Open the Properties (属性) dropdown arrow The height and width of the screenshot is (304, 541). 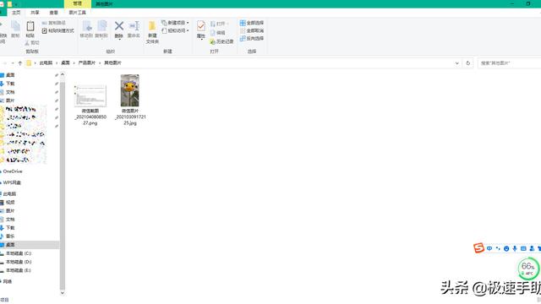201,40
